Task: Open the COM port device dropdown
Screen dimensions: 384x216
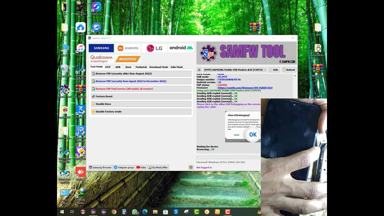Action: [x=235, y=70]
